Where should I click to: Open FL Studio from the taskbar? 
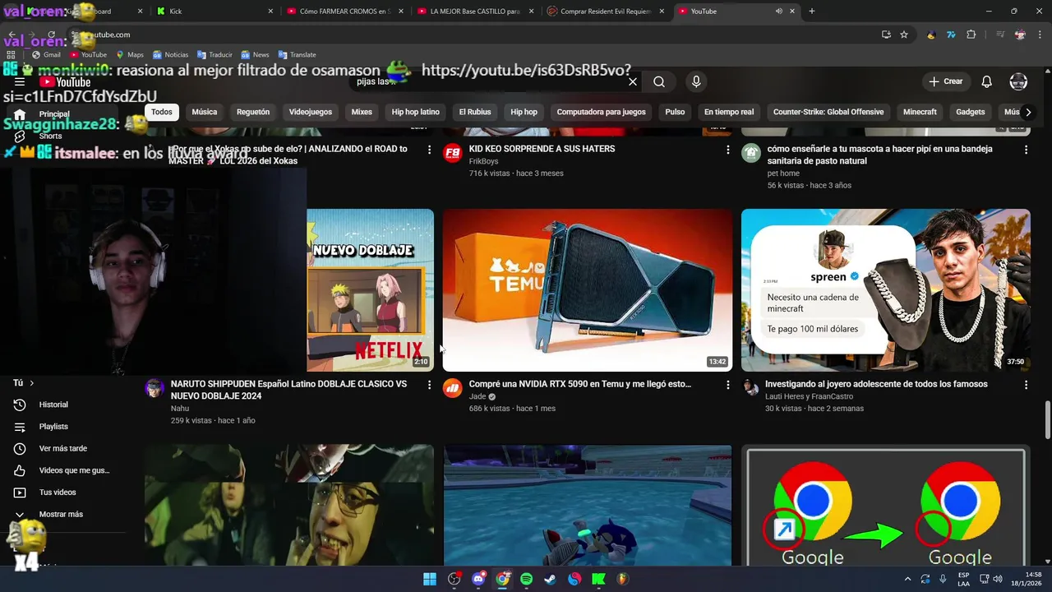tap(622, 579)
